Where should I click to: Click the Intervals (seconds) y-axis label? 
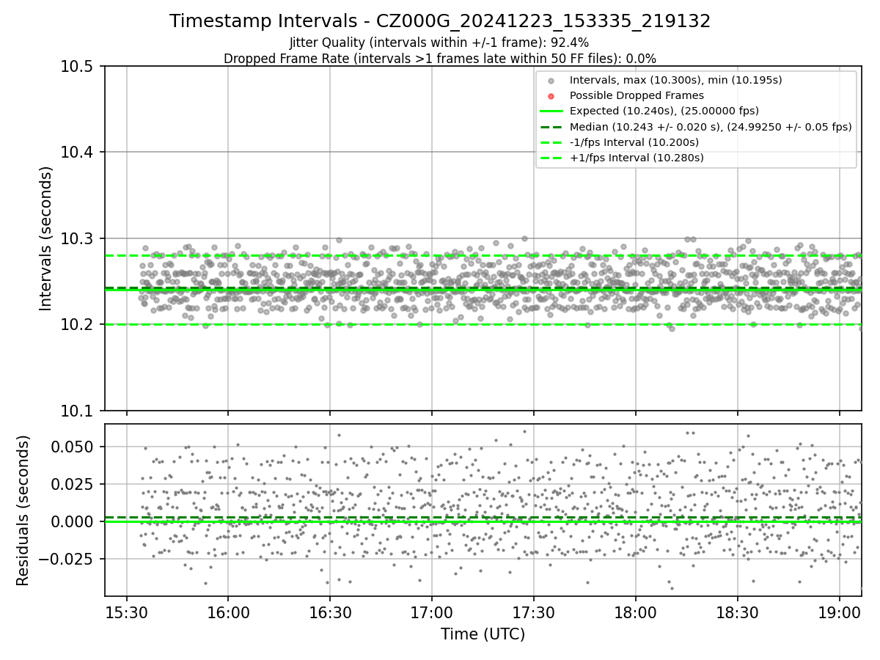point(46,238)
